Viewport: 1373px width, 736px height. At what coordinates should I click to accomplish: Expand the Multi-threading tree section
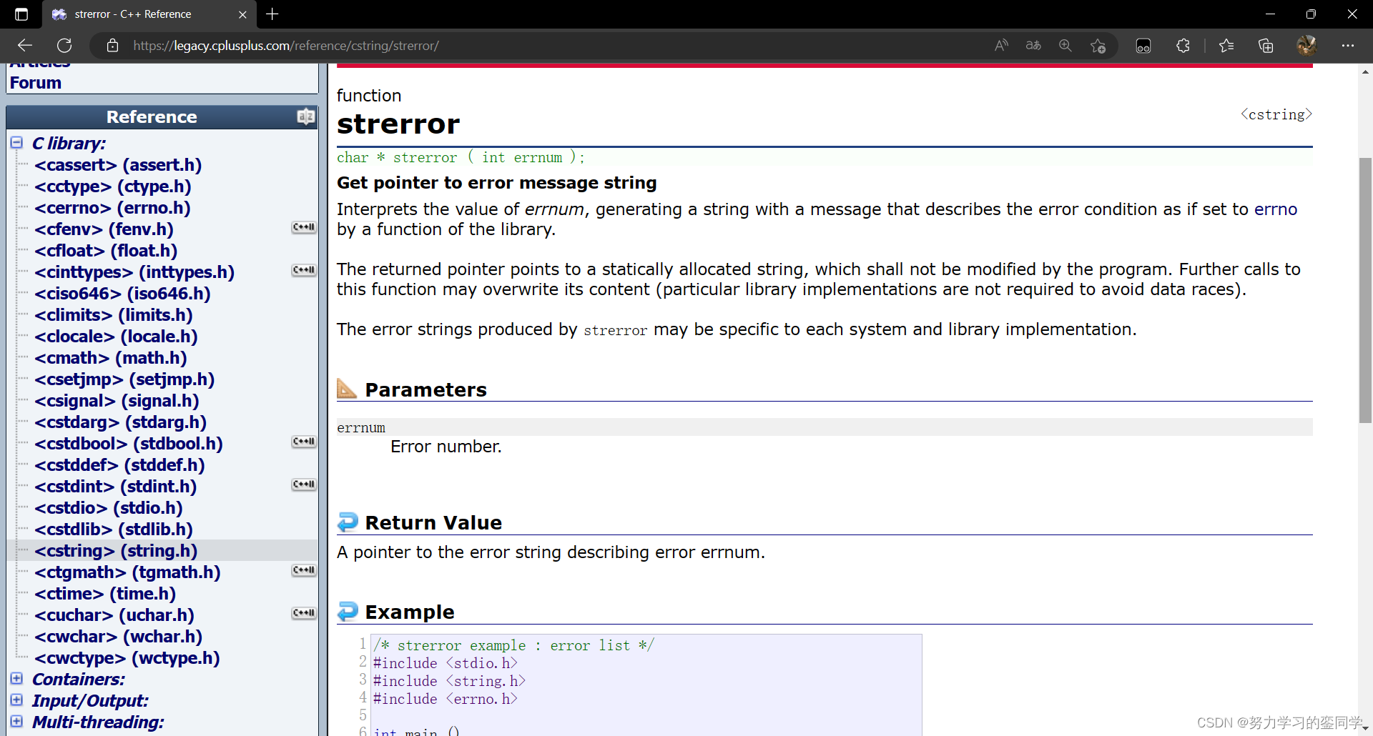16,722
